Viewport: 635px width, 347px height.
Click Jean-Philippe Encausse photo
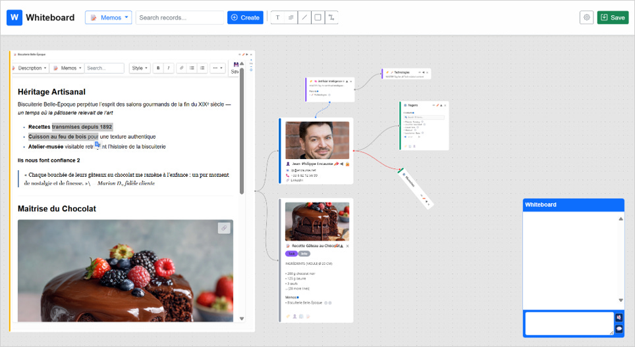pyautogui.click(x=317, y=140)
